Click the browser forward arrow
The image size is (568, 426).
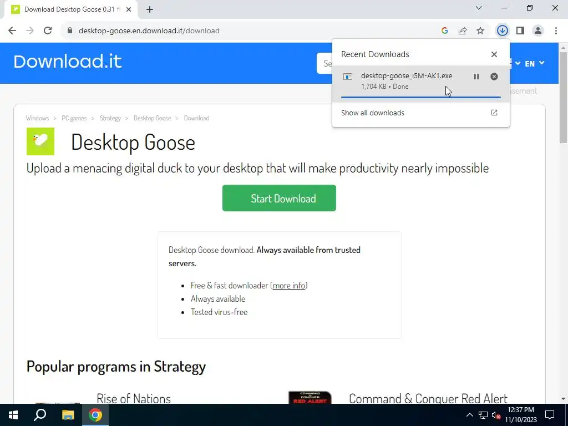coord(30,31)
